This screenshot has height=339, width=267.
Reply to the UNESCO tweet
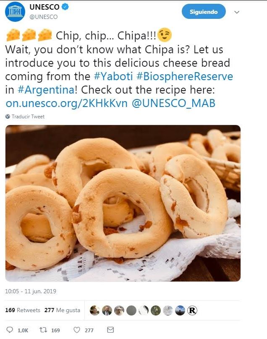click(x=11, y=330)
